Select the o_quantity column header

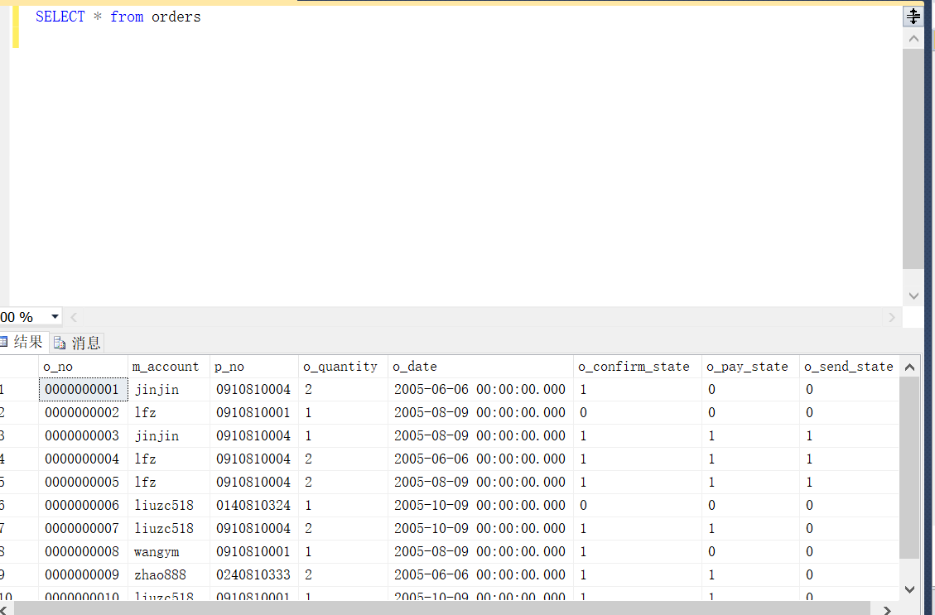point(343,367)
